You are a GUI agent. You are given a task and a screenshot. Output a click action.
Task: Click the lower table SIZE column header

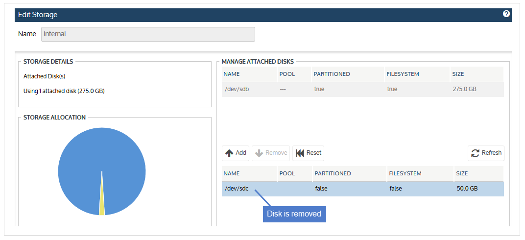pyautogui.click(x=479, y=174)
